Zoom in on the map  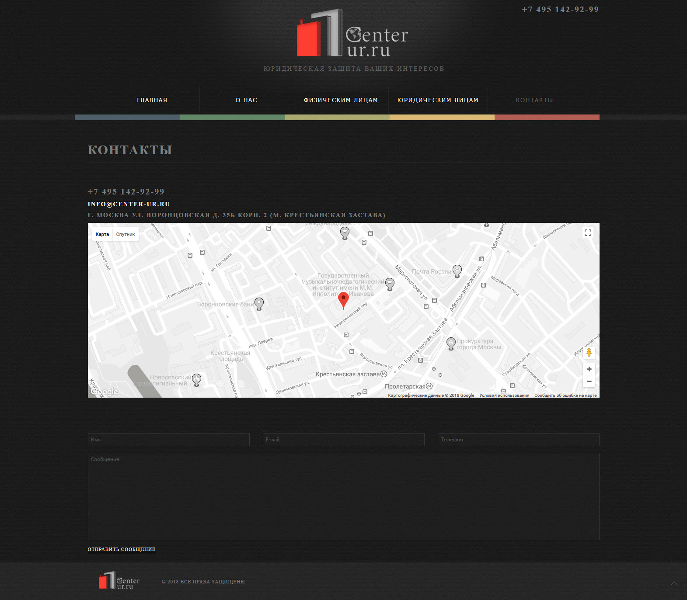click(x=589, y=369)
